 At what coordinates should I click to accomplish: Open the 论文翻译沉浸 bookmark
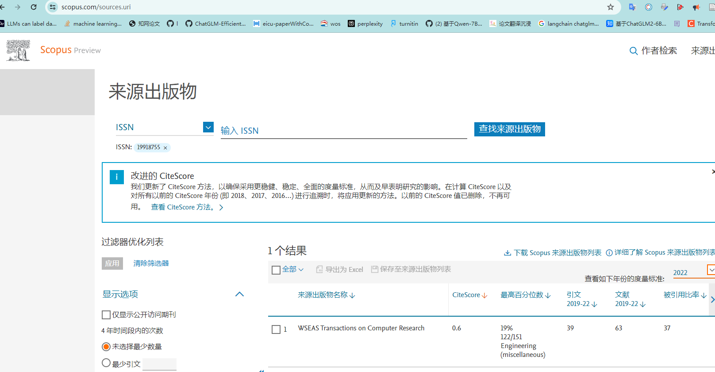click(x=510, y=23)
